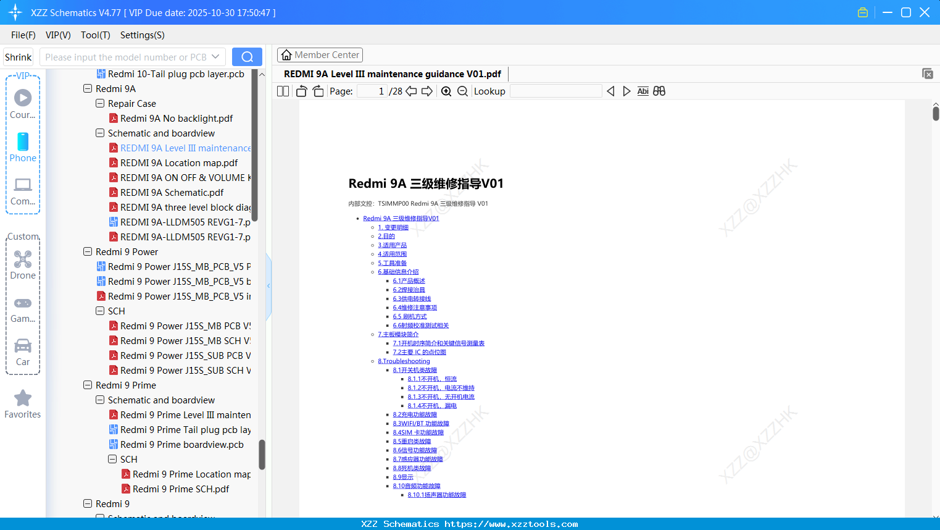Zoom out of the PDF
The height and width of the screenshot is (530, 940).
(x=462, y=91)
